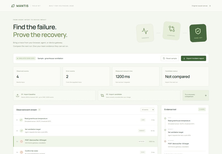Click the Not compared candidate status

coord(177,76)
